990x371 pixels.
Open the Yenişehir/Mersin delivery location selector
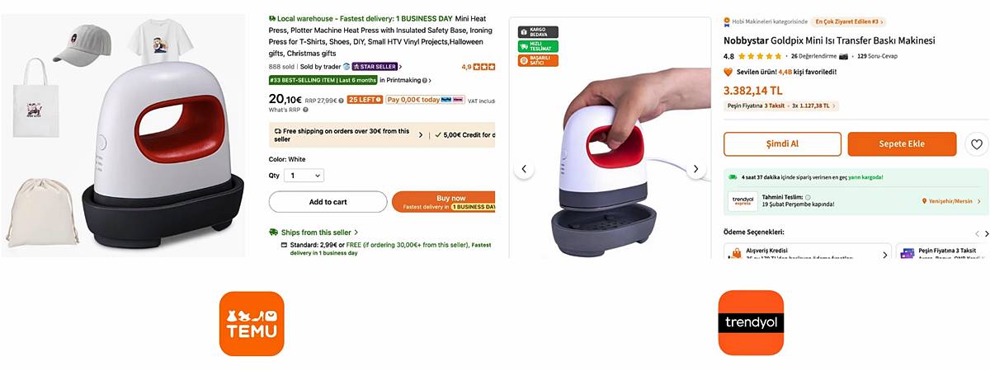point(952,201)
